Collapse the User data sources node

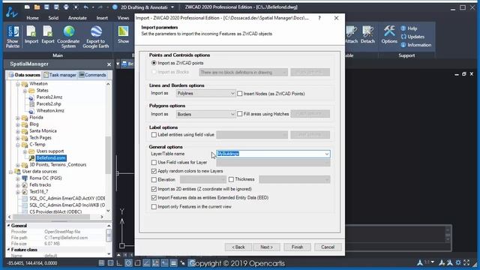click(x=10, y=172)
